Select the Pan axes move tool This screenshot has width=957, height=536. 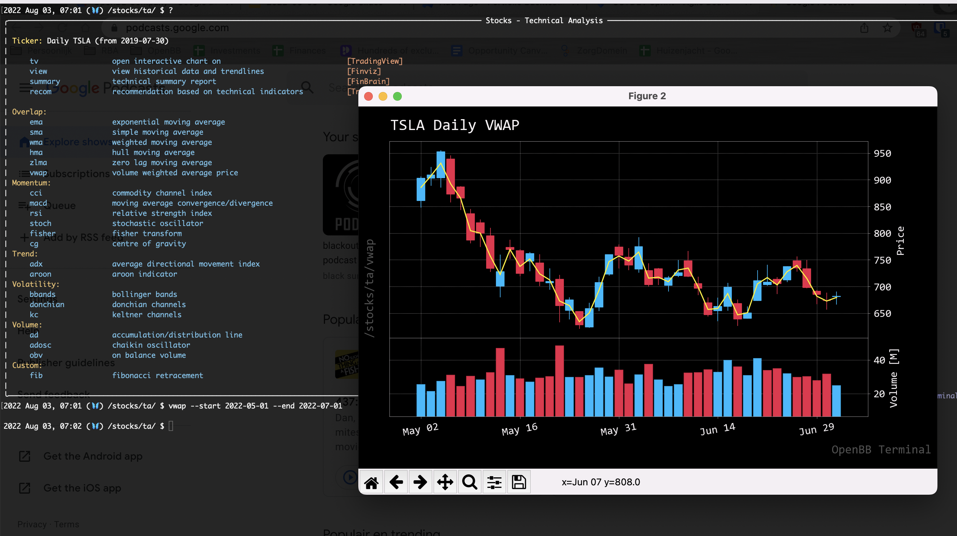[445, 482]
